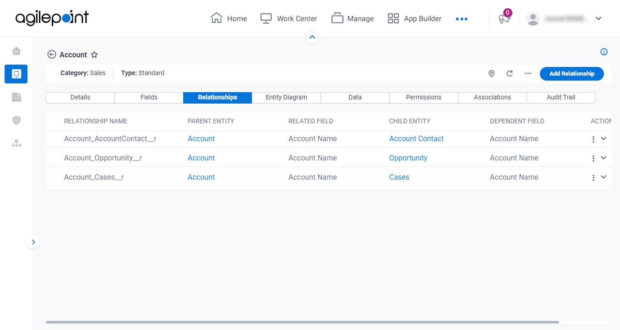Expand the Account_Cases__r row chevron
The width and height of the screenshot is (620, 330).
click(604, 177)
